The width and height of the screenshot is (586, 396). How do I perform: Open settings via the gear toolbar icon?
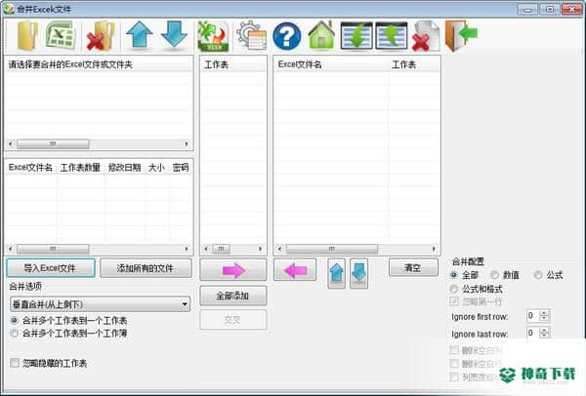pyautogui.click(x=252, y=36)
